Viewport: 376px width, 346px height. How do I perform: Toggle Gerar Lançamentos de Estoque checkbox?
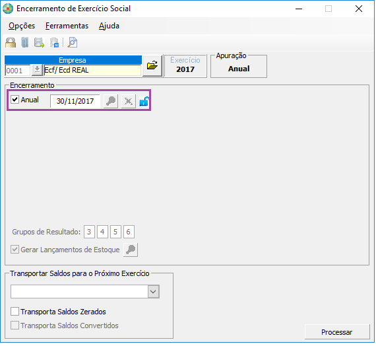(x=15, y=250)
